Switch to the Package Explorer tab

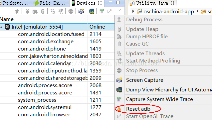pyautogui.click(x=15, y=3)
